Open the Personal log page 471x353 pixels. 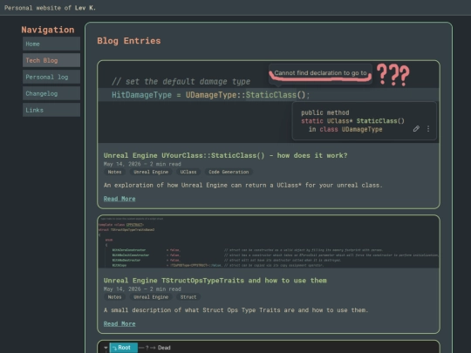coord(51,77)
